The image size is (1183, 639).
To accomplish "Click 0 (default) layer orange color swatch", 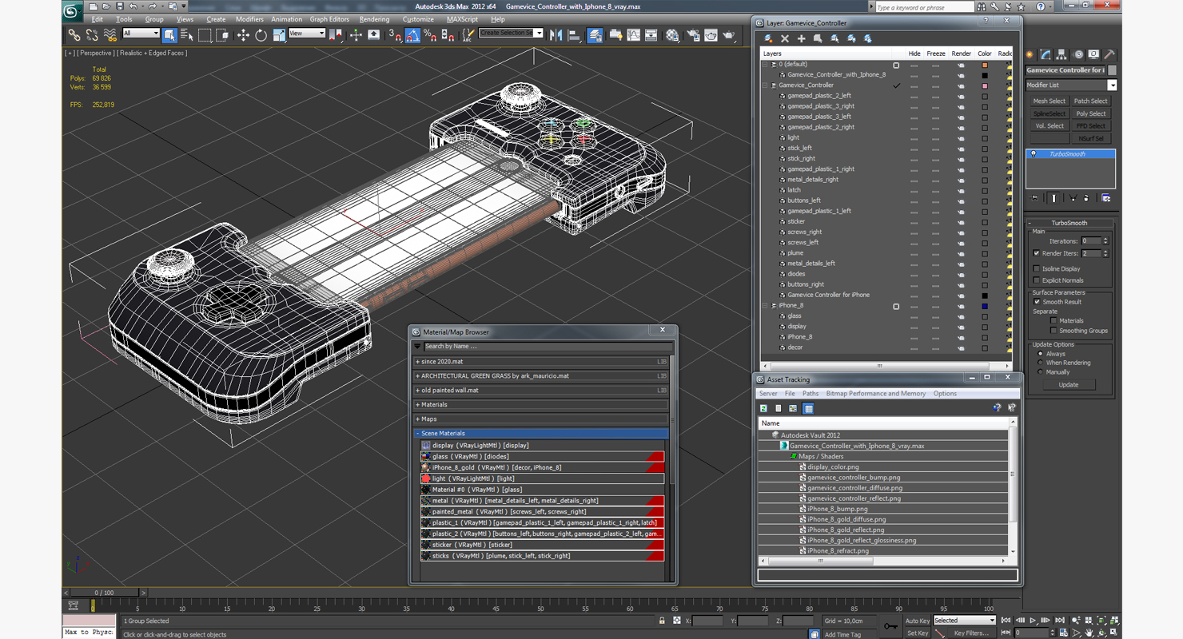I will (985, 65).
